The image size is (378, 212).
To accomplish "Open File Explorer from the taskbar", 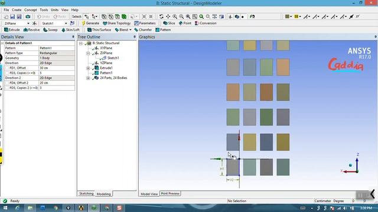I will click(x=30, y=208).
